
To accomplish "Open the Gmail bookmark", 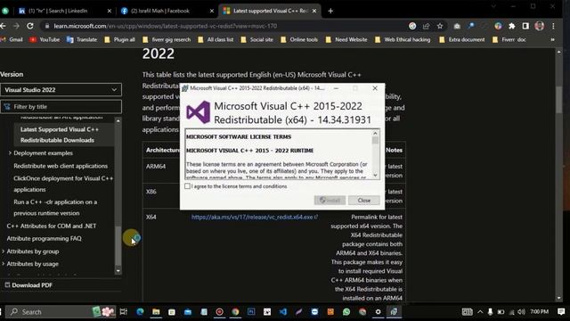I will pos(12,39).
